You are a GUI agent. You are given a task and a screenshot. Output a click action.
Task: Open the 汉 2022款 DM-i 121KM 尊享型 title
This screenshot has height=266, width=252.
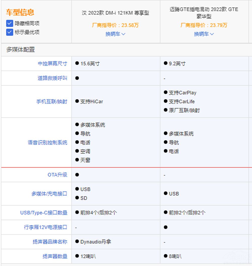[x=115, y=13]
